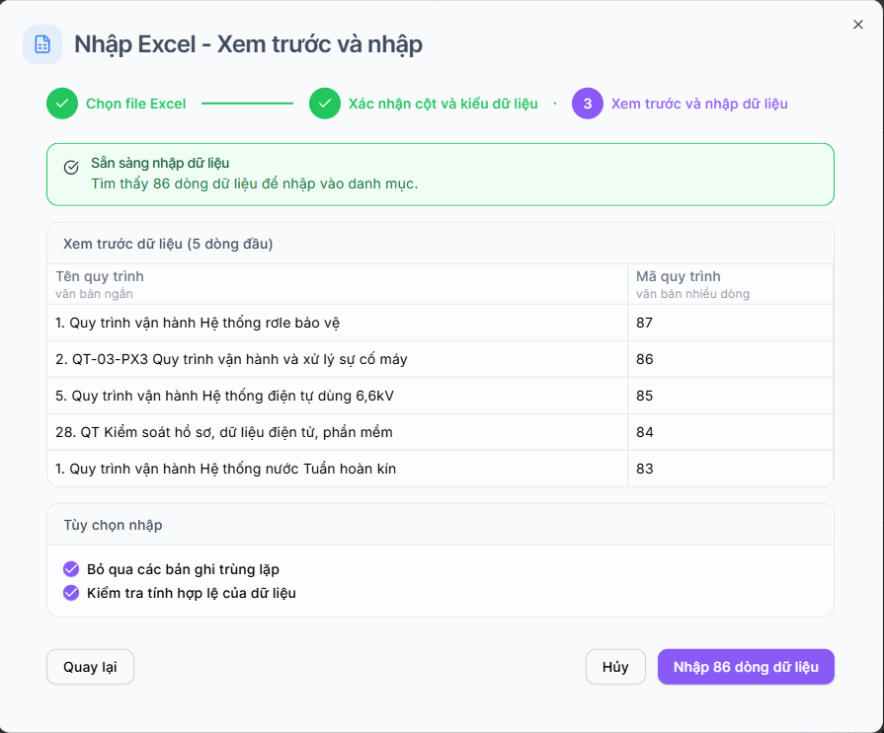Screen dimensions: 884x733
Task: Select row 28. QT Kiểm soát hồ sơ
Action: [441, 432]
